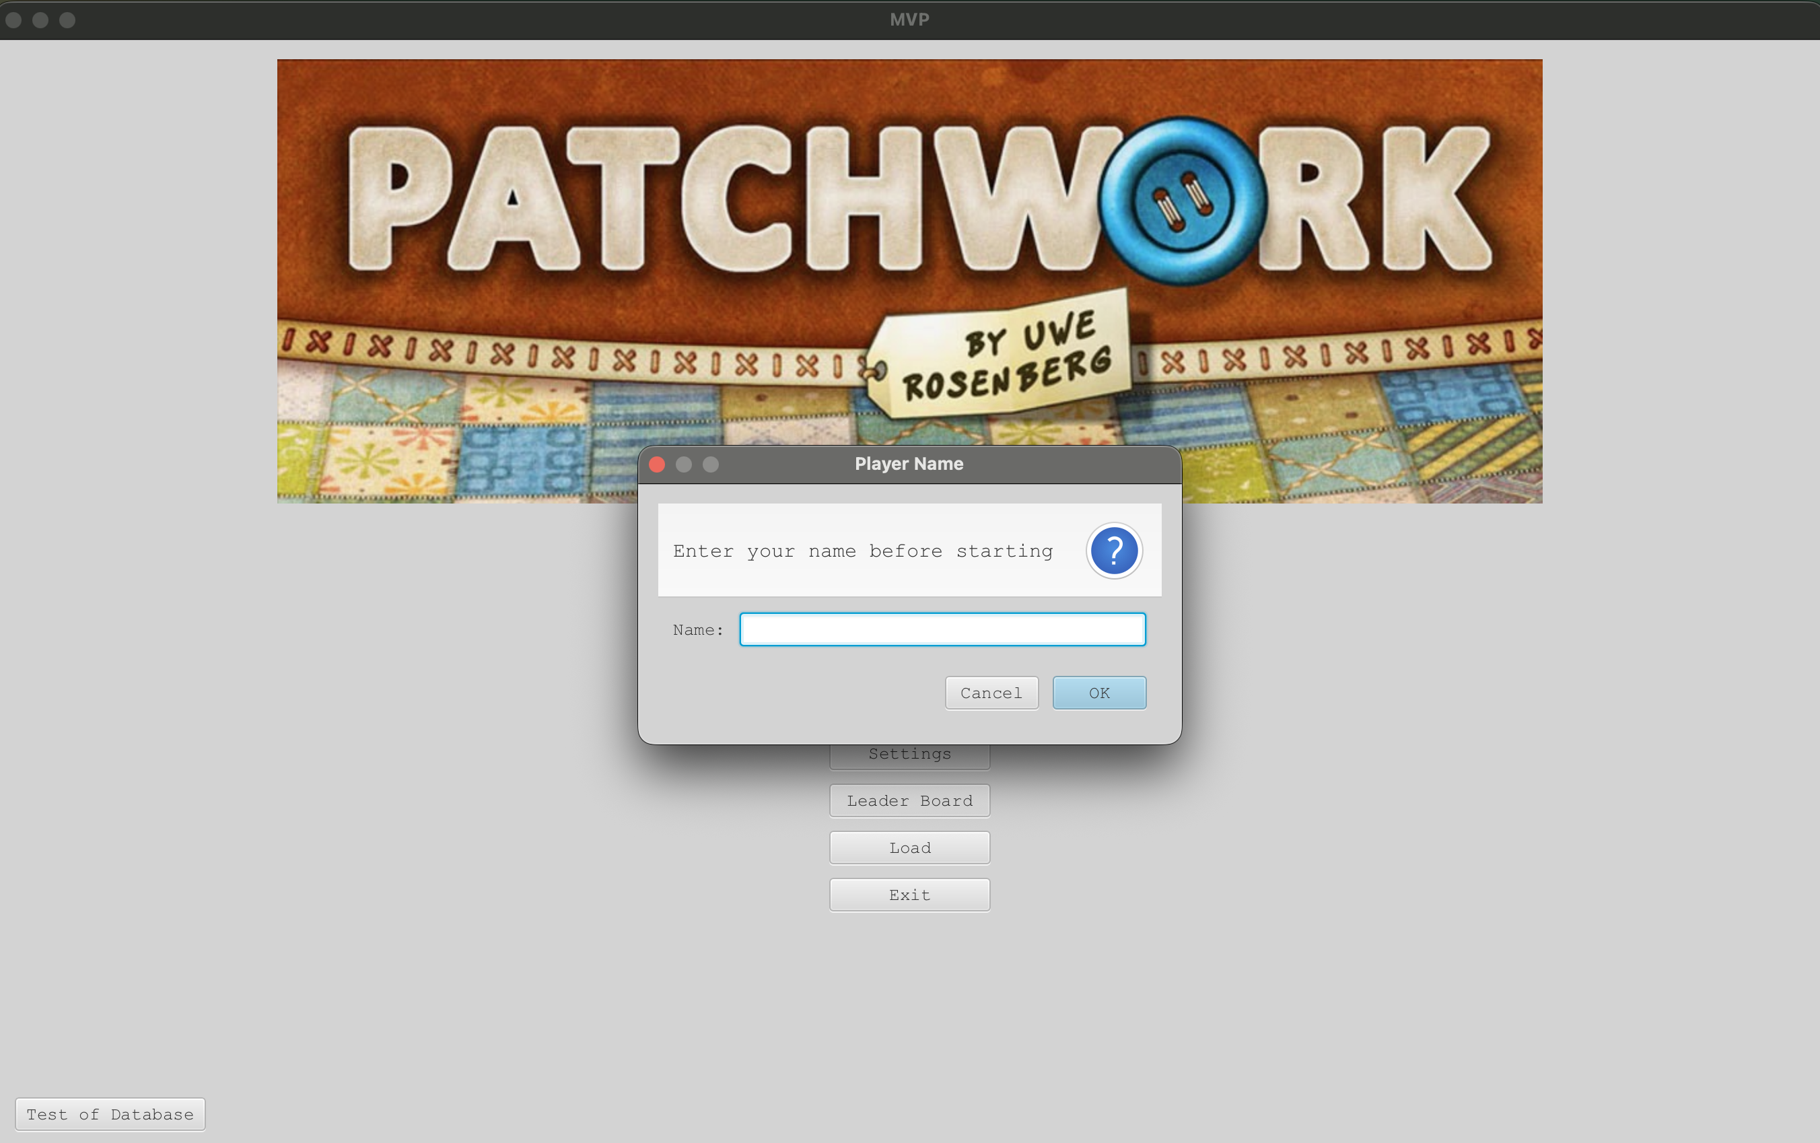This screenshot has height=1143, width=1820.
Task: Open the Leader Board screen
Action: tap(909, 800)
